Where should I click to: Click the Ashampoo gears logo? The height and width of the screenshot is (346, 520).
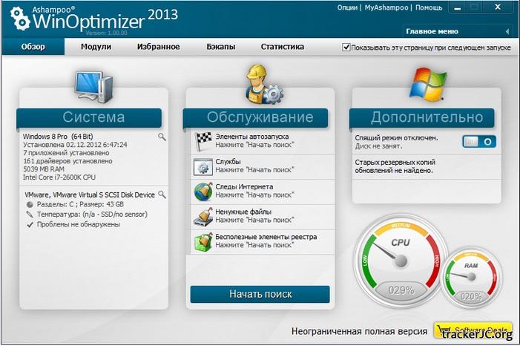click(x=19, y=19)
